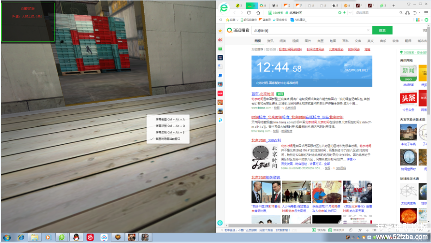Open the 北京时间_360百科 result link

[266, 140]
